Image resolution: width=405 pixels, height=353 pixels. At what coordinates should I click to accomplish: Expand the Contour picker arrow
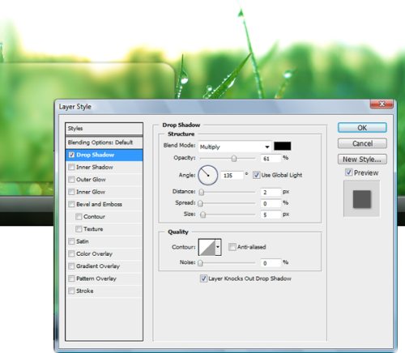click(x=218, y=247)
